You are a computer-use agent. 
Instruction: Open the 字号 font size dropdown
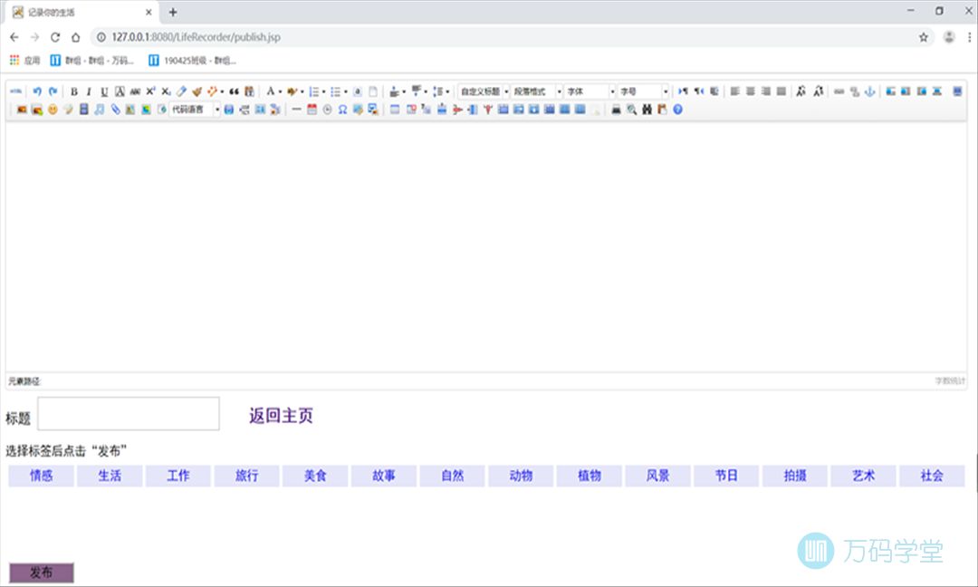coord(643,91)
